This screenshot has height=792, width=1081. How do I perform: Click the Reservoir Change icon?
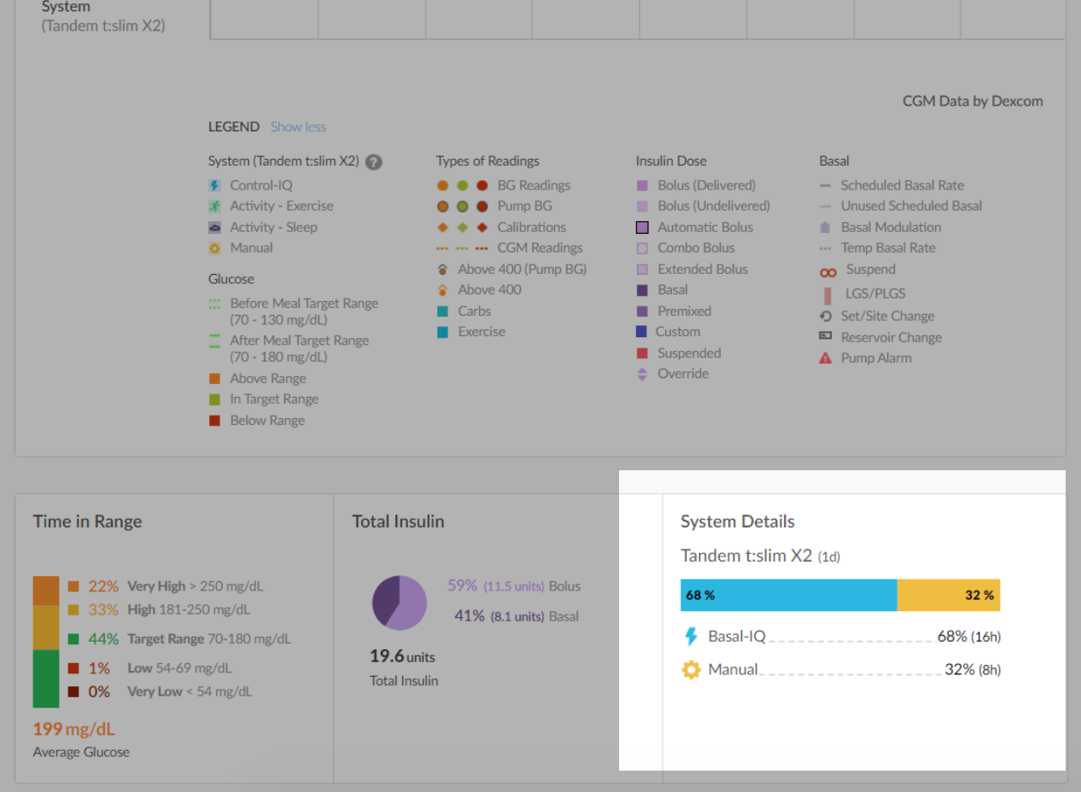(825, 337)
